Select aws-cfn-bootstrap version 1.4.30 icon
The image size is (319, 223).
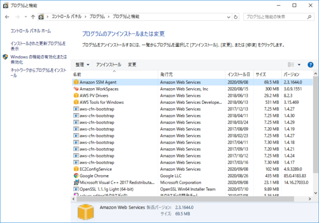click(x=76, y=115)
